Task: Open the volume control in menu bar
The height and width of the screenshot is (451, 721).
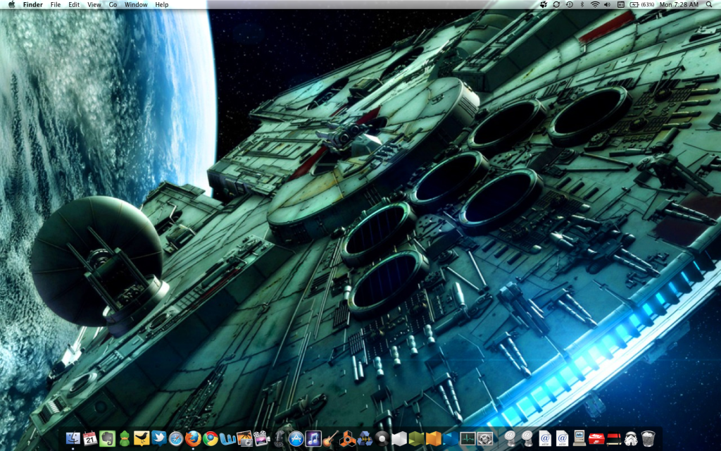Action: point(608,5)
